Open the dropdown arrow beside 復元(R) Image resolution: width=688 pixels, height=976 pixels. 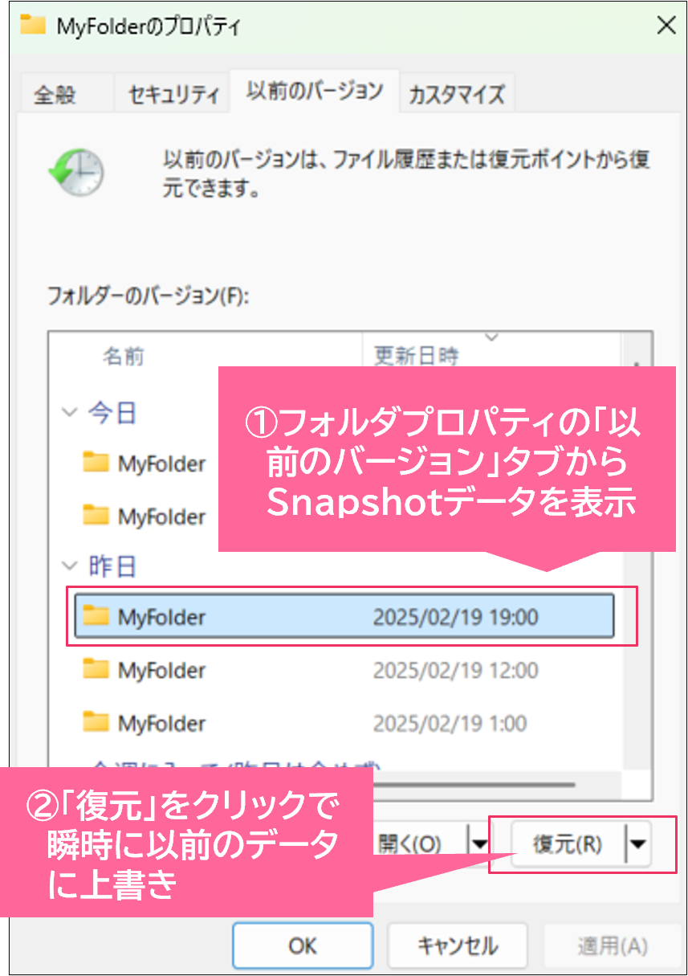point(638,844)
